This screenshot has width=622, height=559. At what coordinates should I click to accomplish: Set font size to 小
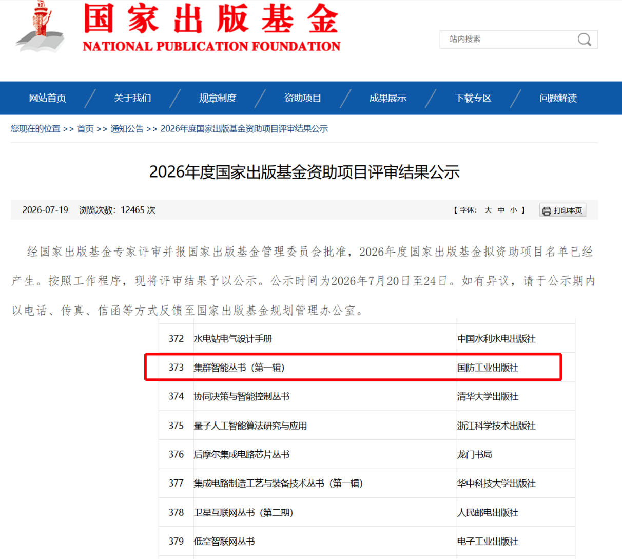pos(514,210)
